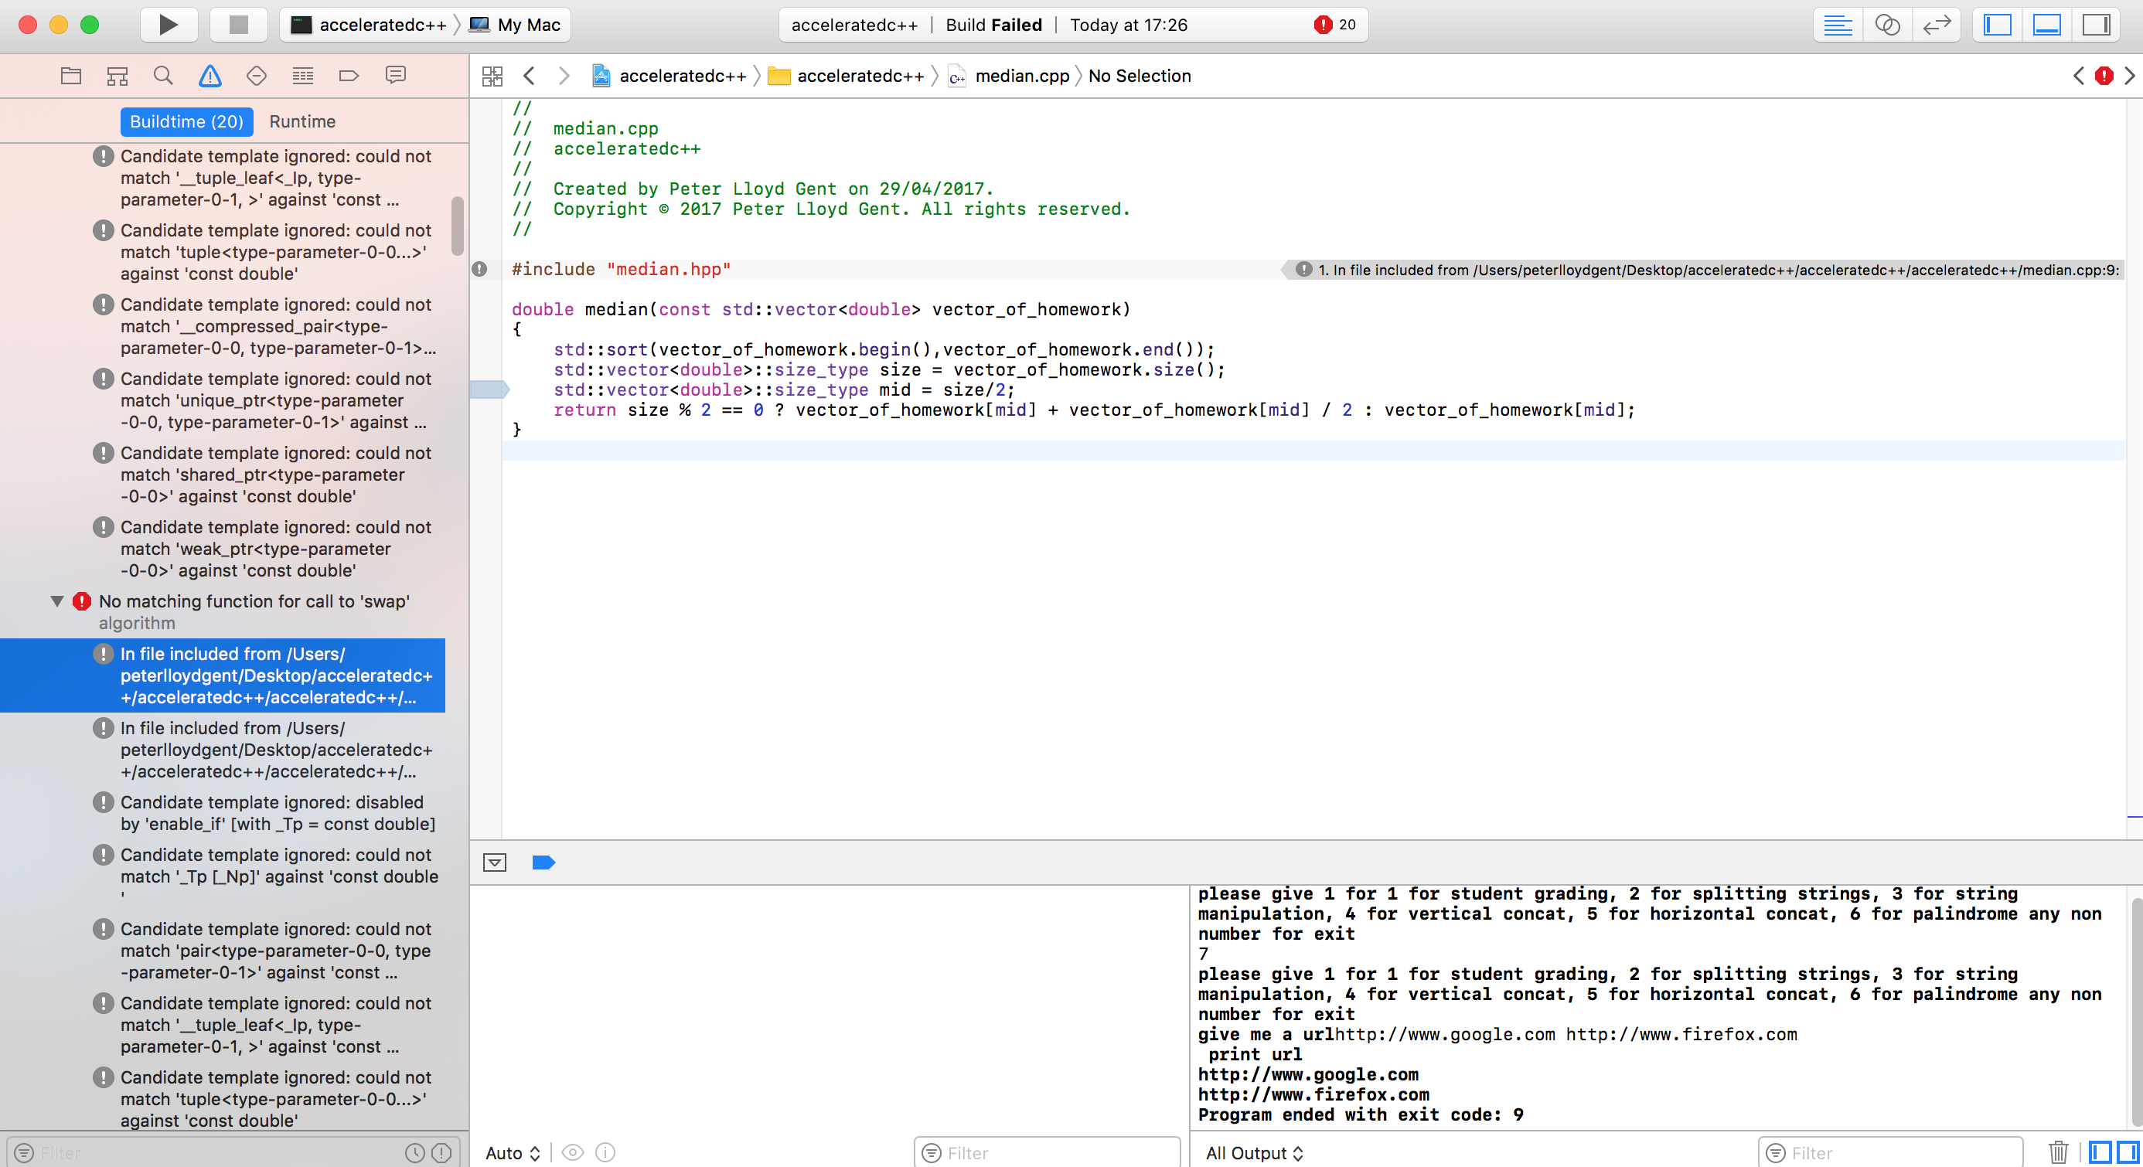Toggle the Utilities pane visibility

coord(2097,25)
